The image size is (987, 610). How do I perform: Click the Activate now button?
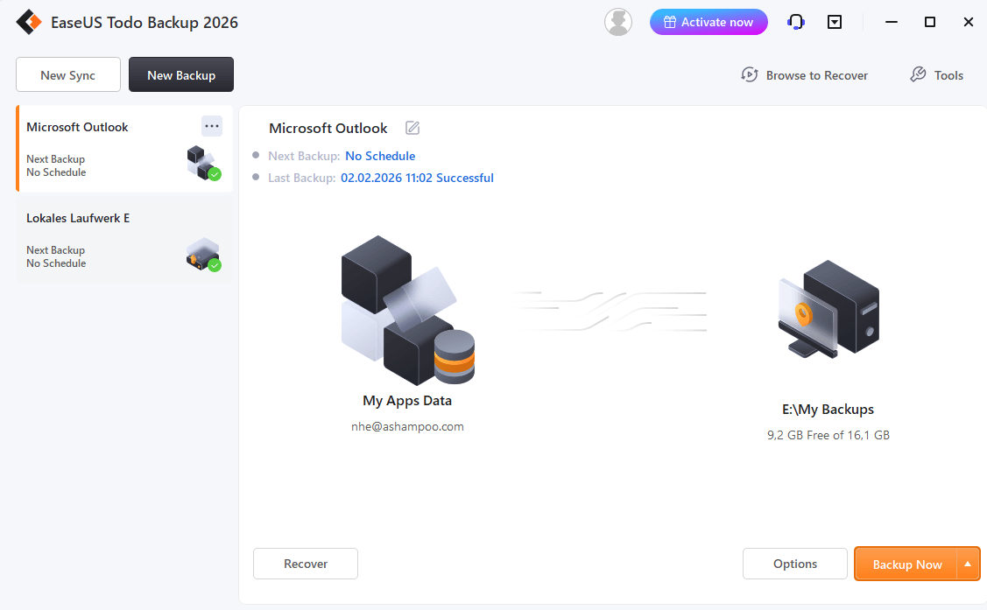click(709, 21)
